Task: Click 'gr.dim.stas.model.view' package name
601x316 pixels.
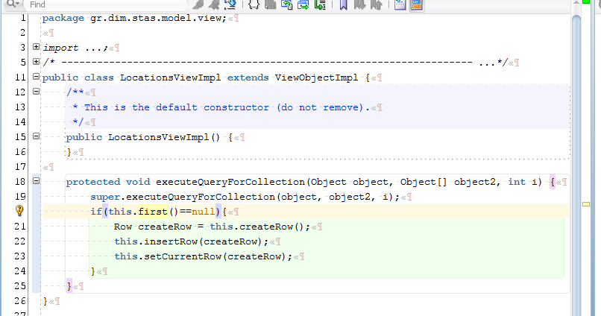Action: [x=156, y=18]
